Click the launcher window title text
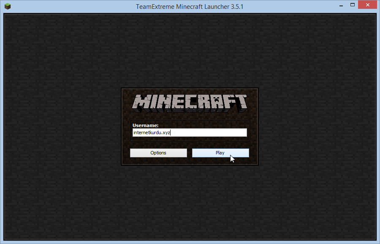This screenshot has height=244, width=380. click(x=190, y=7)
